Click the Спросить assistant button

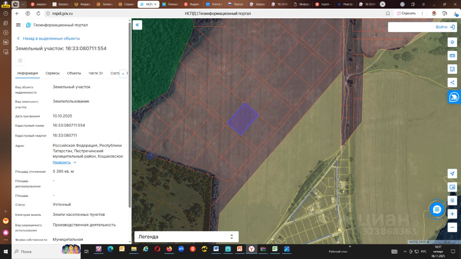click(x=406, y=13)
